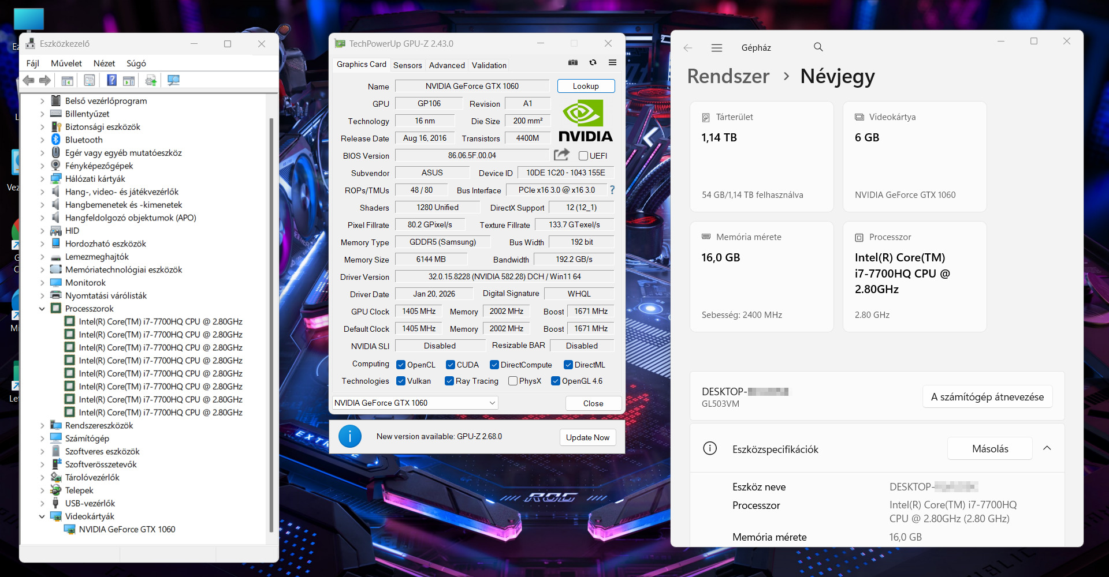Open the GPU-Z hamburger menu
1109x577 pixels.
(x=612, y=62)
